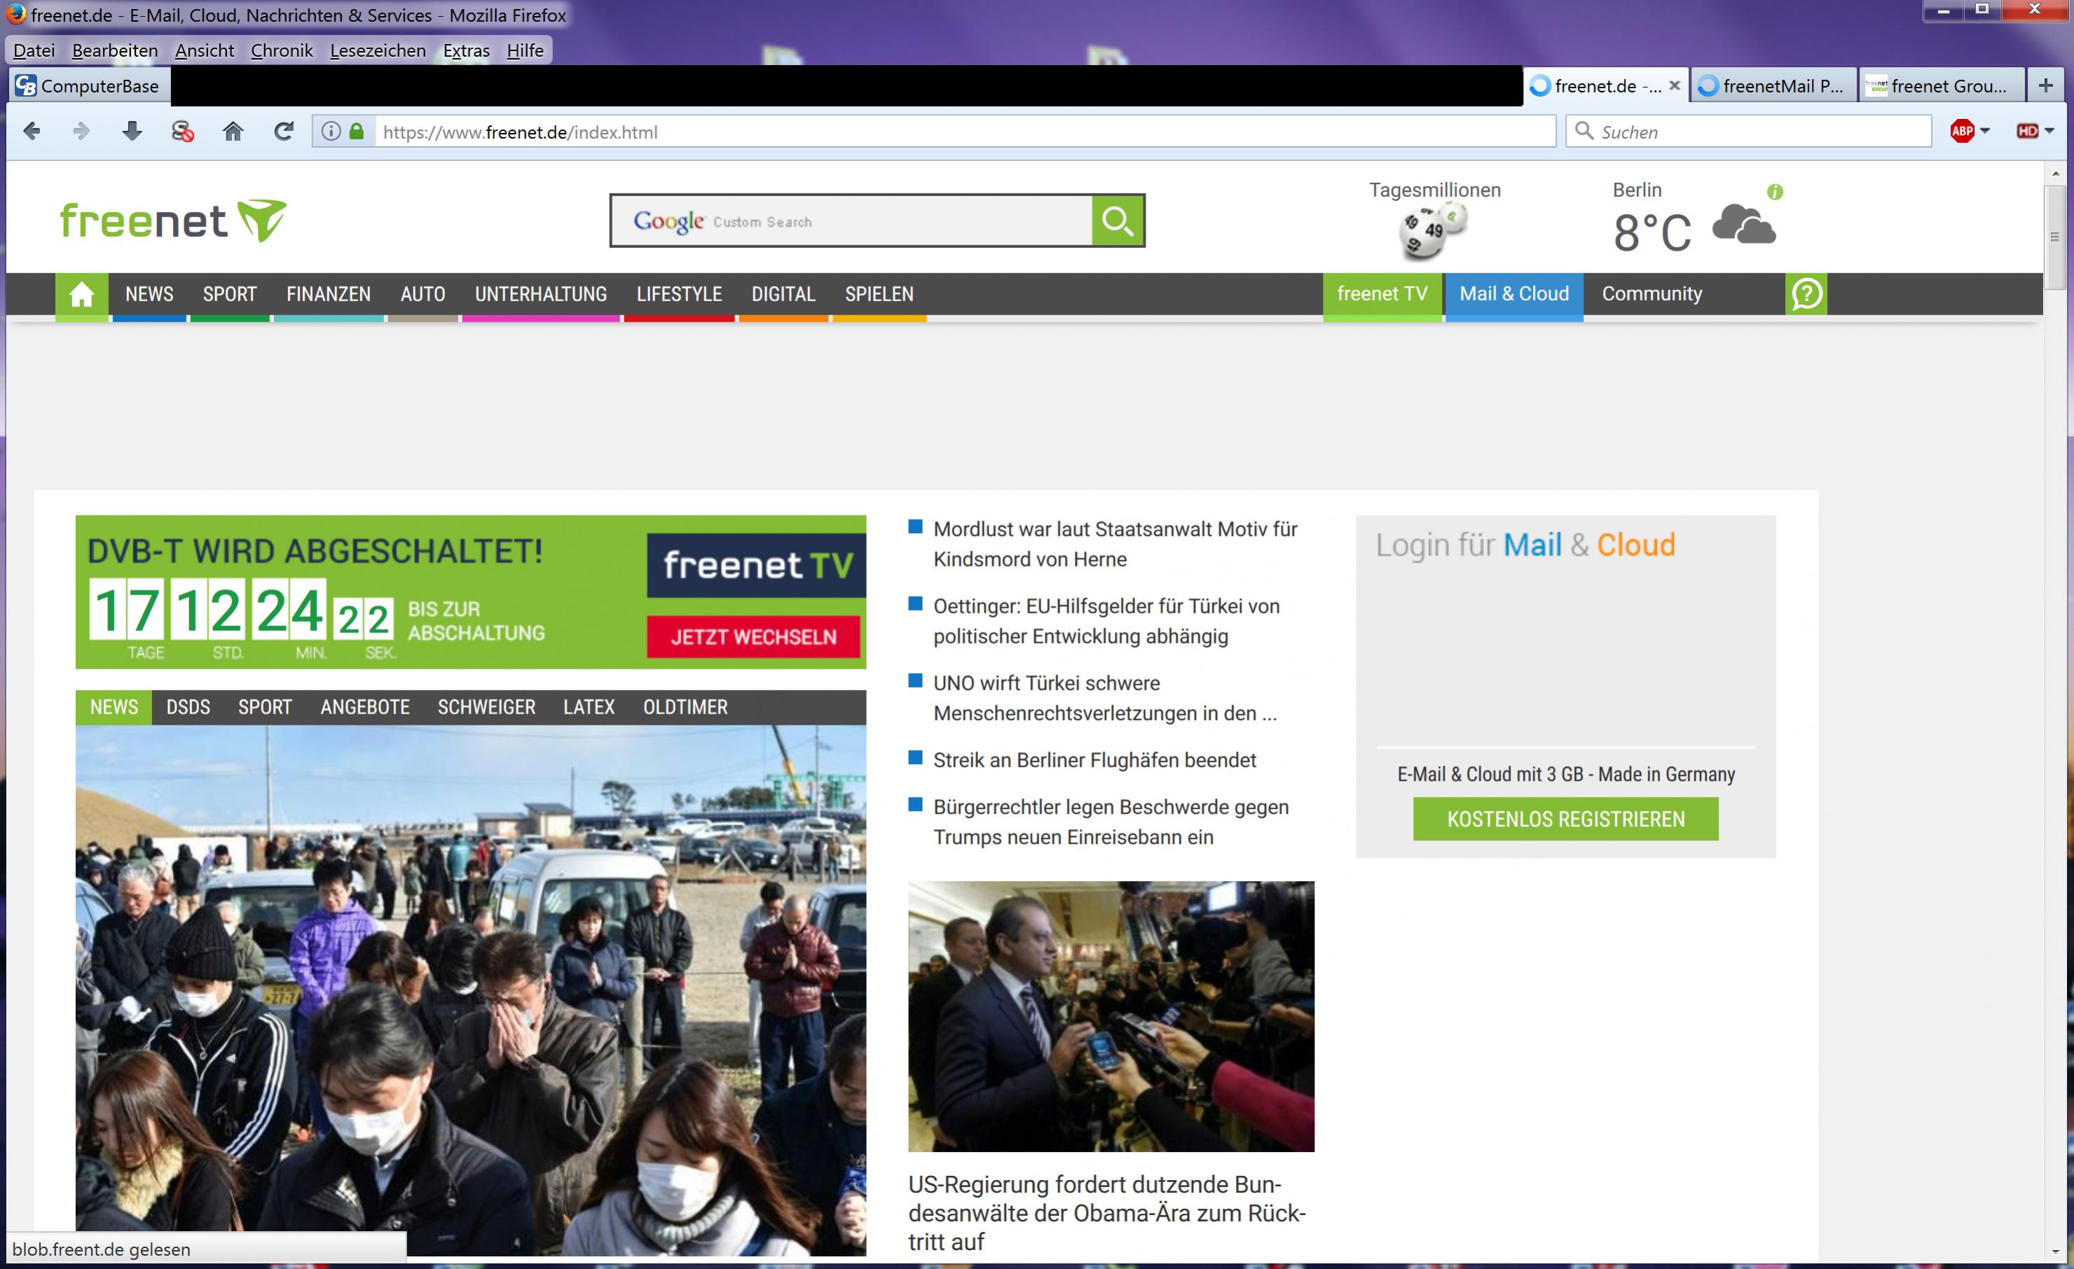Screen dimensions: 2074x1269
Task: Click the green secure padlock icon
Action: 357,131
